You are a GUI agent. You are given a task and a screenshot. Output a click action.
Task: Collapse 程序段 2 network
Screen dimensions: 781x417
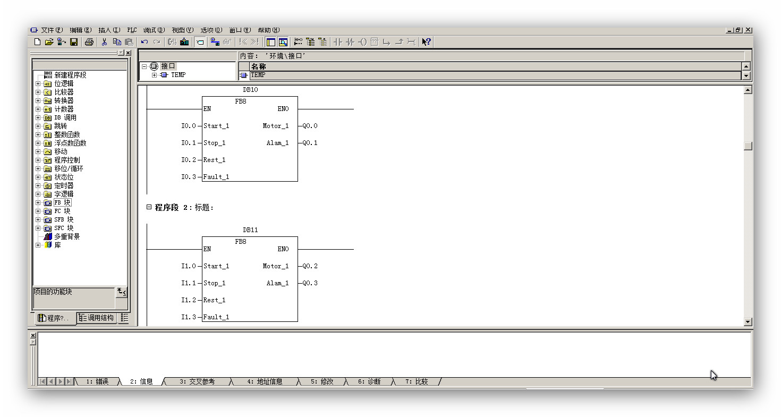[x=149, y=207]
